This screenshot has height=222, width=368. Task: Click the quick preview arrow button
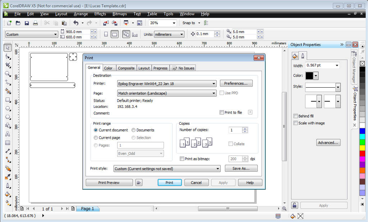(x=139, y=182)
